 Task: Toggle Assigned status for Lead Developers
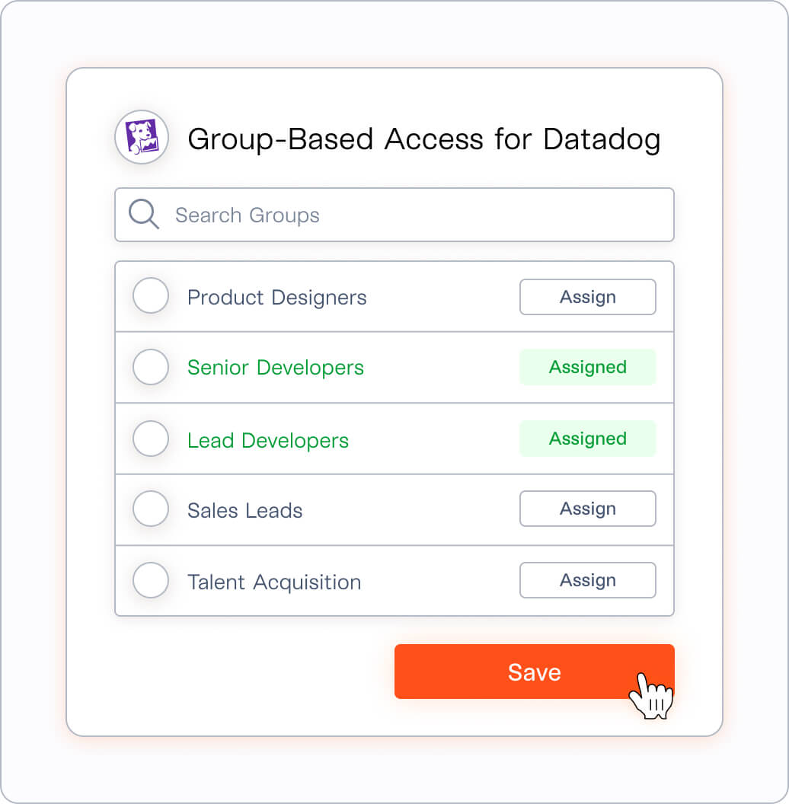[x=588, y=439]
